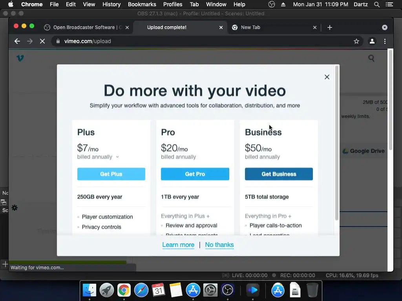Viewport: 402px width, 301px height.
Task: Open the Trash in the Dock
Action: click(312, 290)
